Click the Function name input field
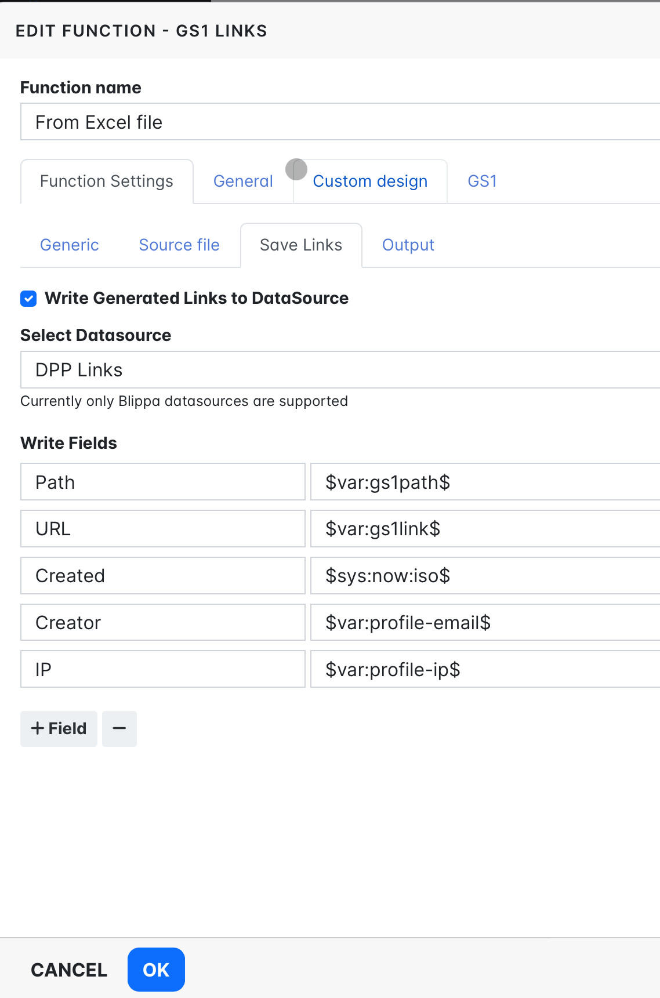 (x=340, y=122)
